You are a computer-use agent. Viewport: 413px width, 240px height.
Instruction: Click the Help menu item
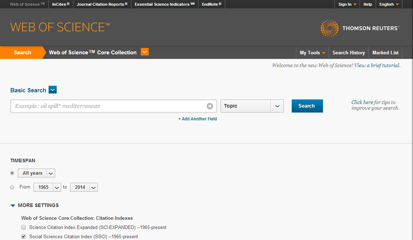(368, 4)
